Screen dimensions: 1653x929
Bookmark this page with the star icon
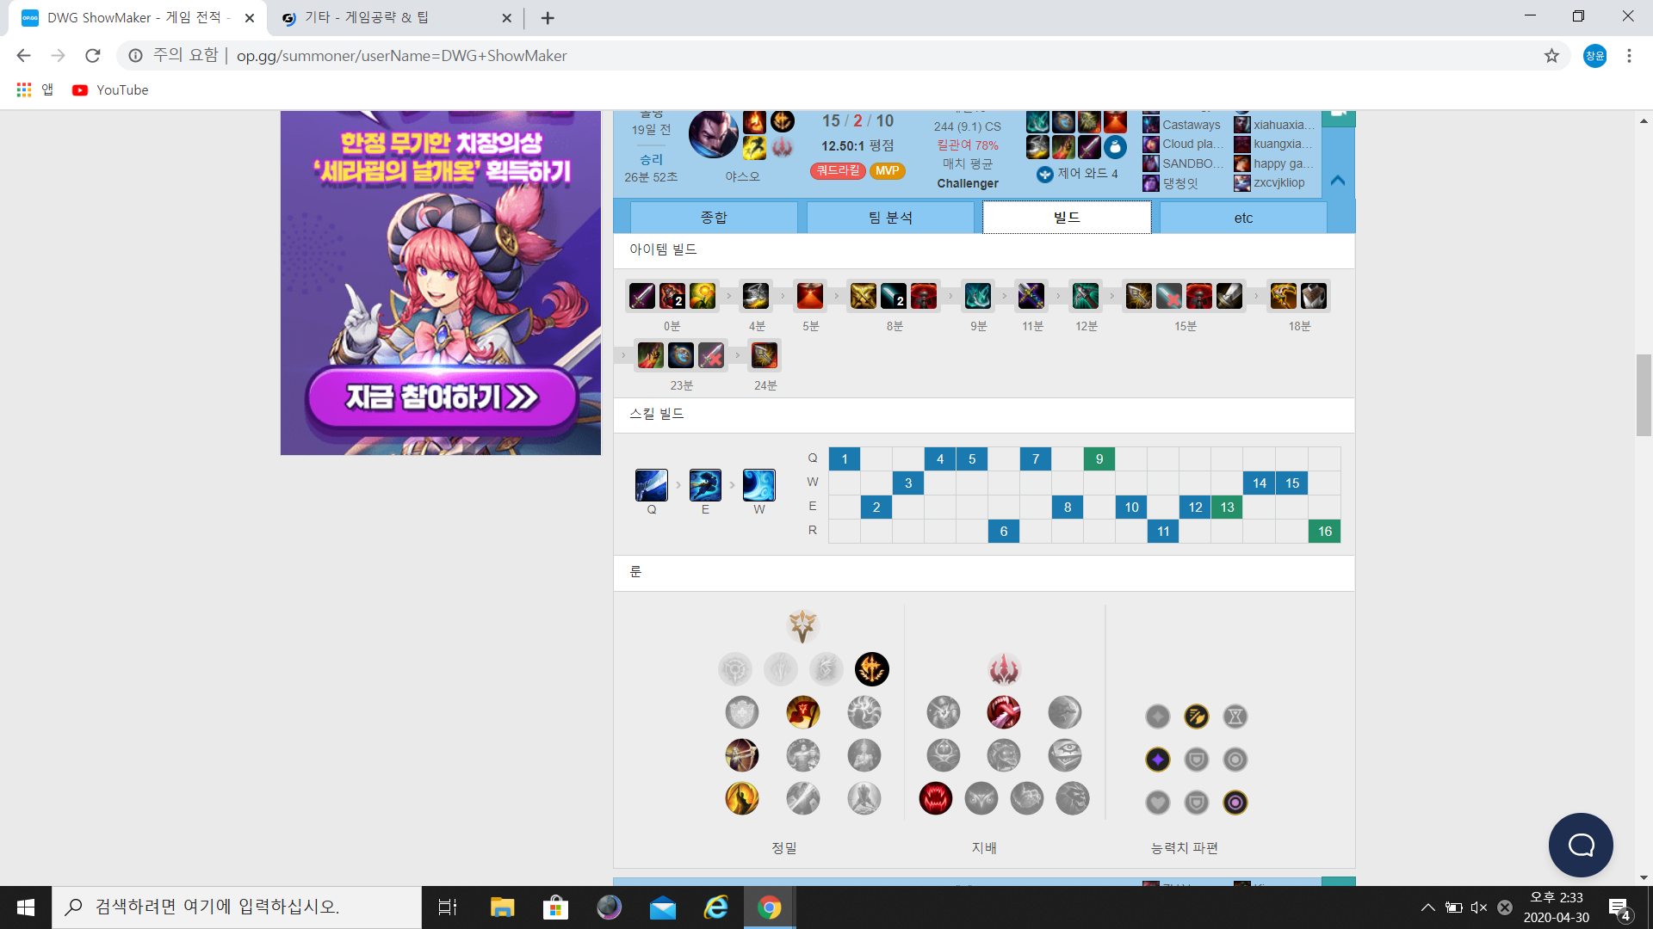coord(1551,56)
